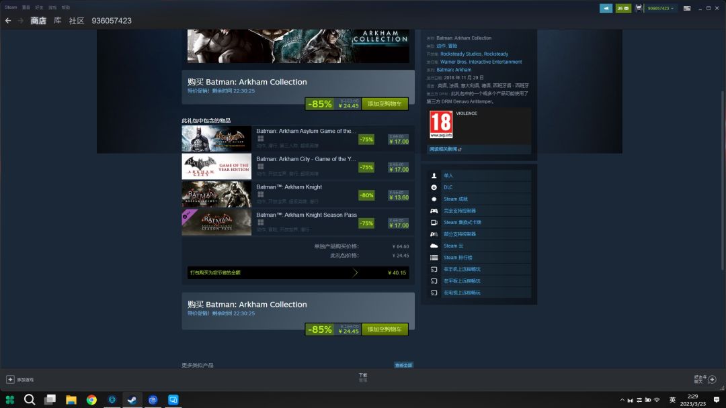Image resolution: width=726 pixels, height=408 pixels.
Task: Open 完全支持控制器 controller row
Action: pos(479,211)
